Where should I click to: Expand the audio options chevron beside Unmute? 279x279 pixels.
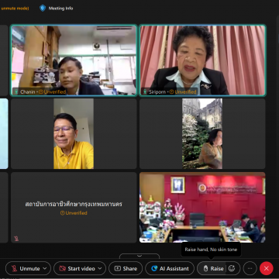45,269
